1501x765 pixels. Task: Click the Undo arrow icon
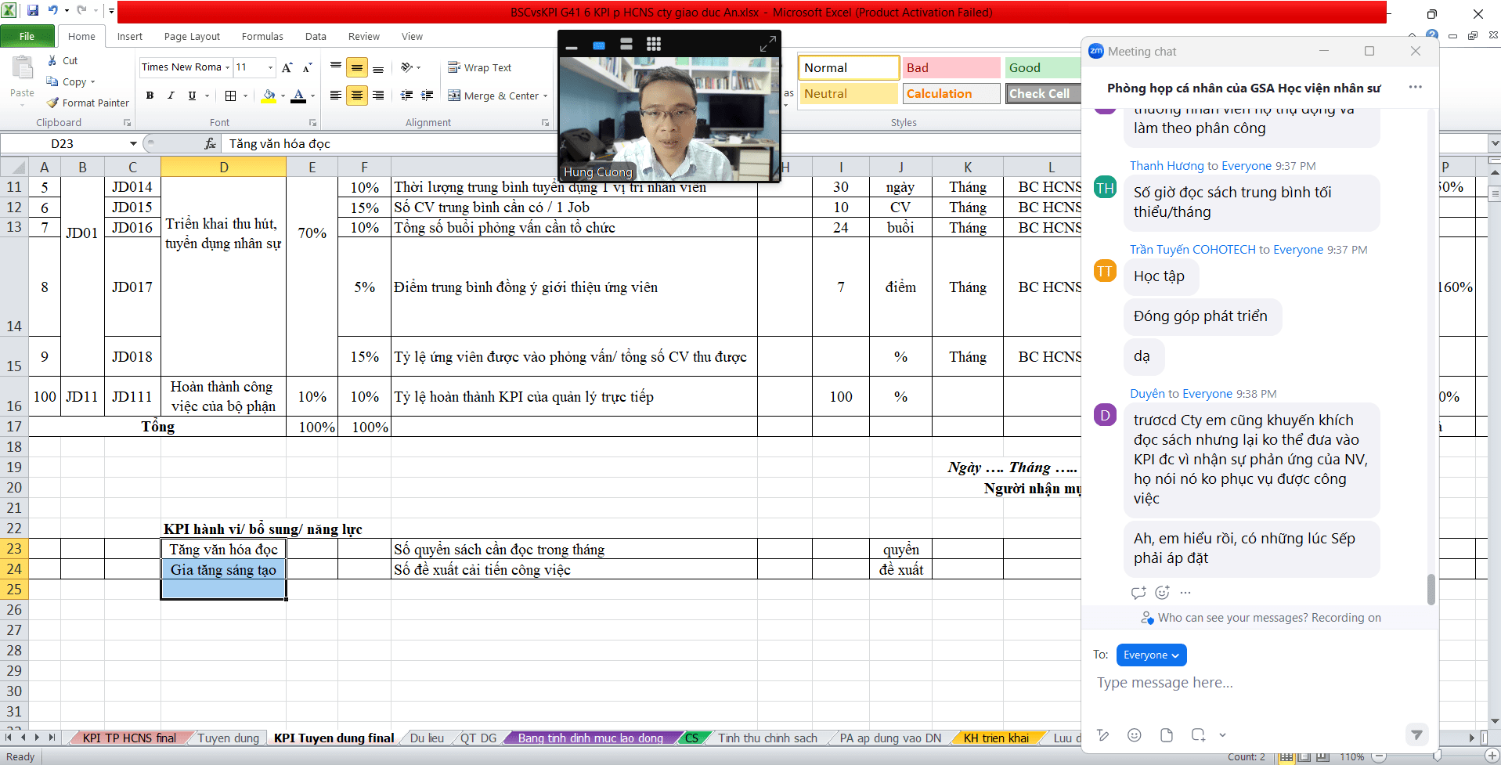(53, 11)
